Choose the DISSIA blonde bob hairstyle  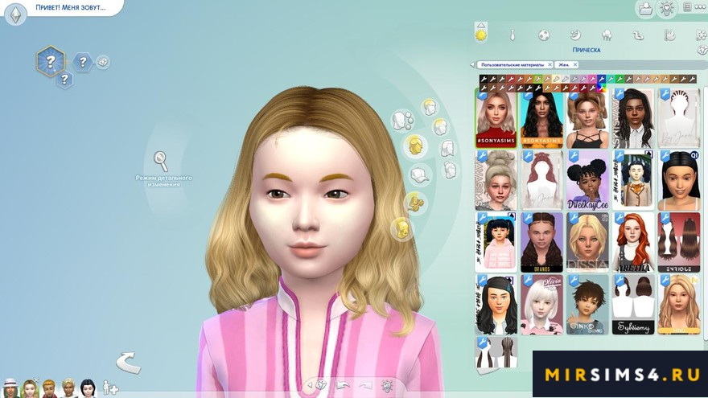588,242
